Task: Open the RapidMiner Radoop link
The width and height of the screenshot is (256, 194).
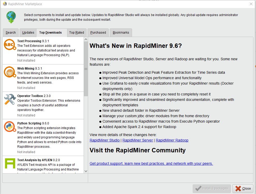Action: (172, 140)
